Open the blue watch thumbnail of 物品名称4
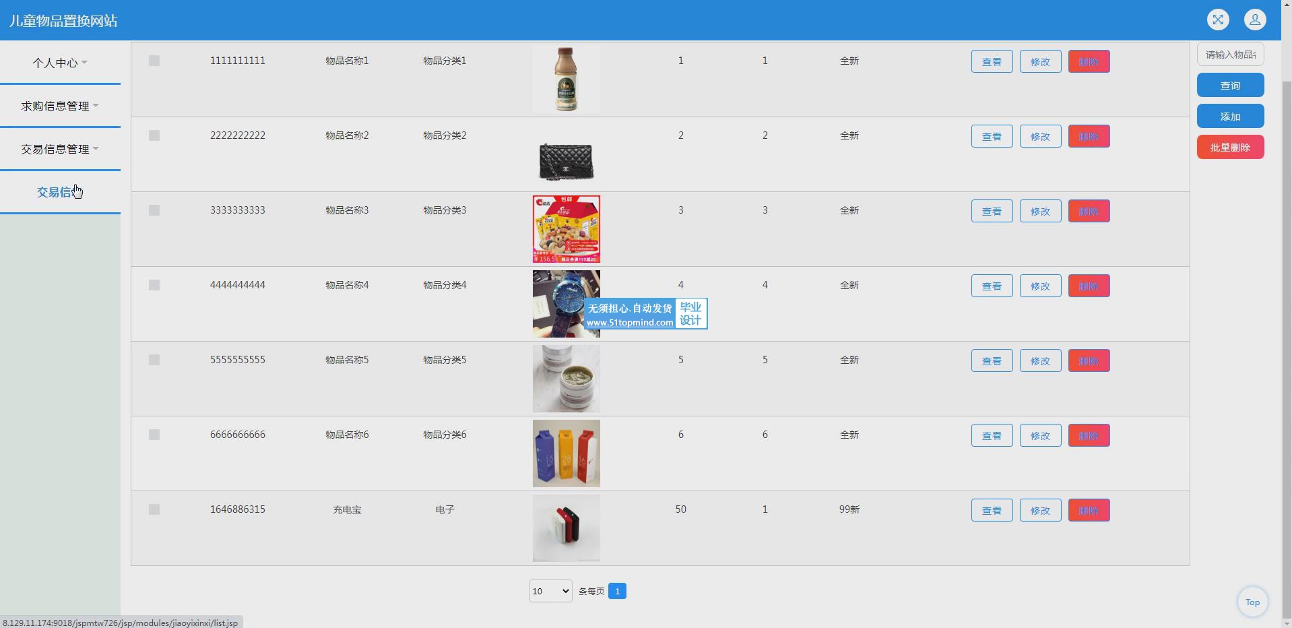The width and height of the screenshot is (1292, 628). (566, 304)
